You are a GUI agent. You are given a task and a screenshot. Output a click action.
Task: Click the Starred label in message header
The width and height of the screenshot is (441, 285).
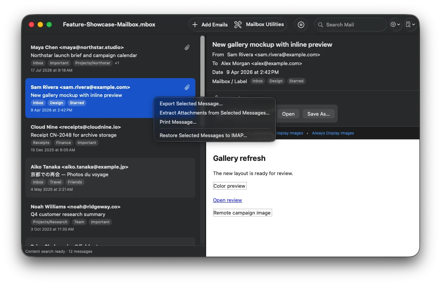click(296, 81)
